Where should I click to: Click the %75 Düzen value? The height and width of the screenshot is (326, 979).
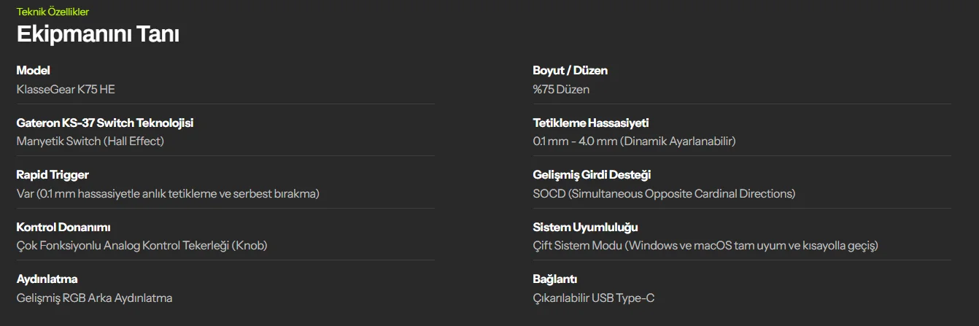click(x=562, y=90)
